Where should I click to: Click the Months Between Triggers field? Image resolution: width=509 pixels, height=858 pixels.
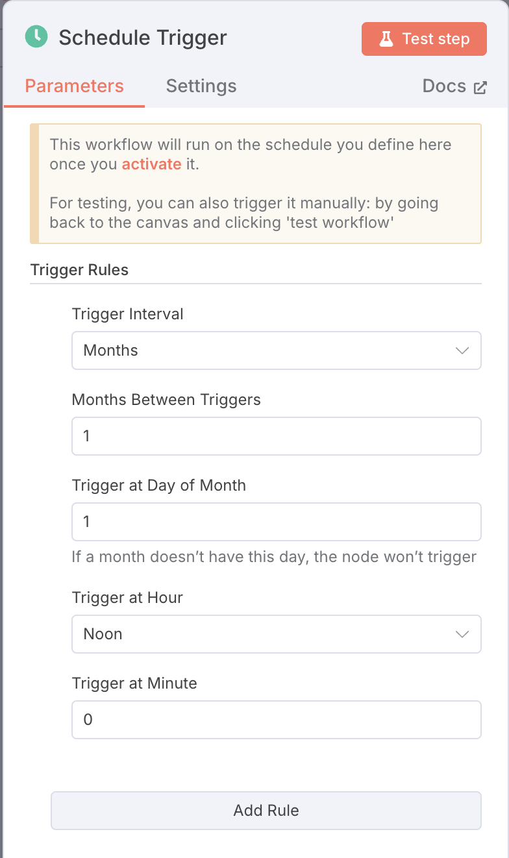(277, 436)
